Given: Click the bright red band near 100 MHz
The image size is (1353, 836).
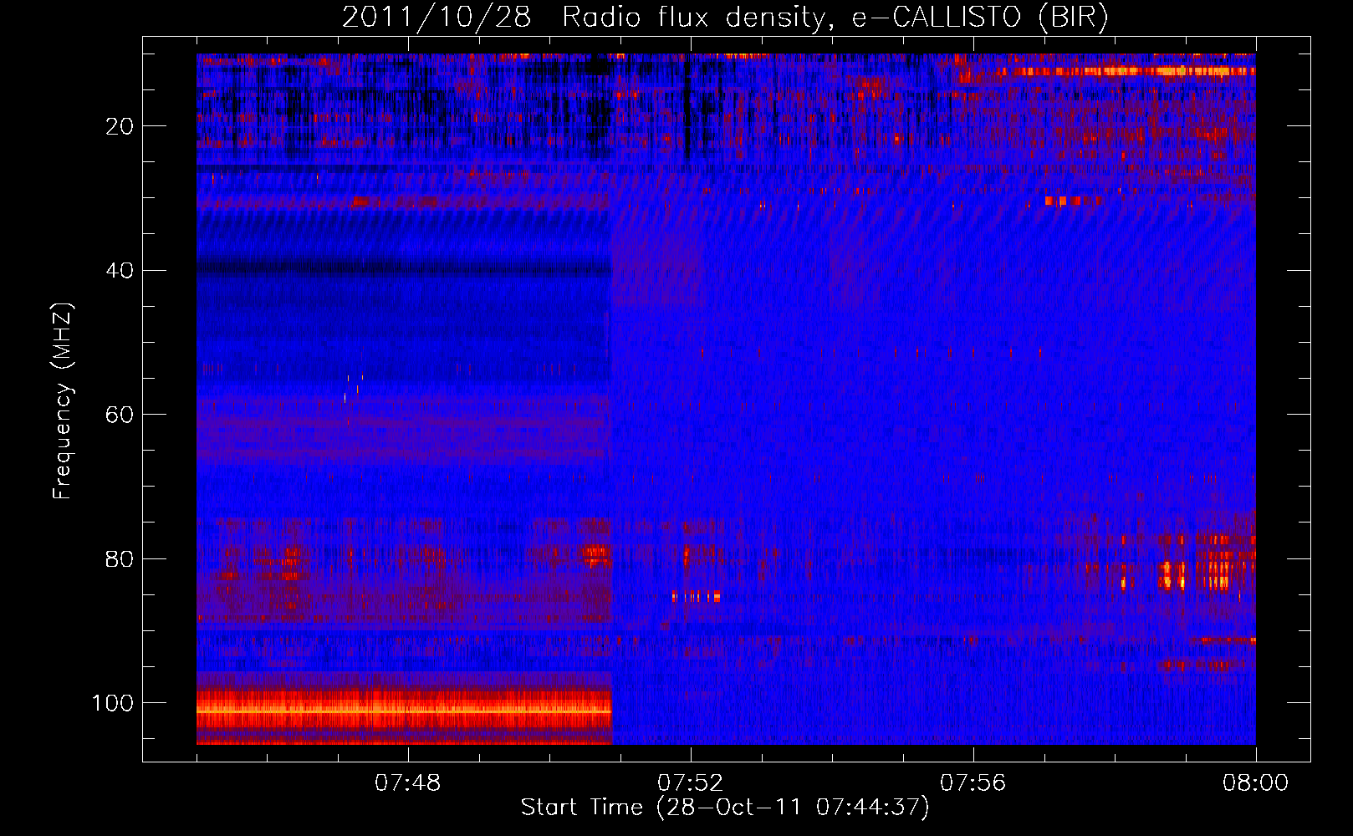Looking at the screenshot, I should point(404,709).
